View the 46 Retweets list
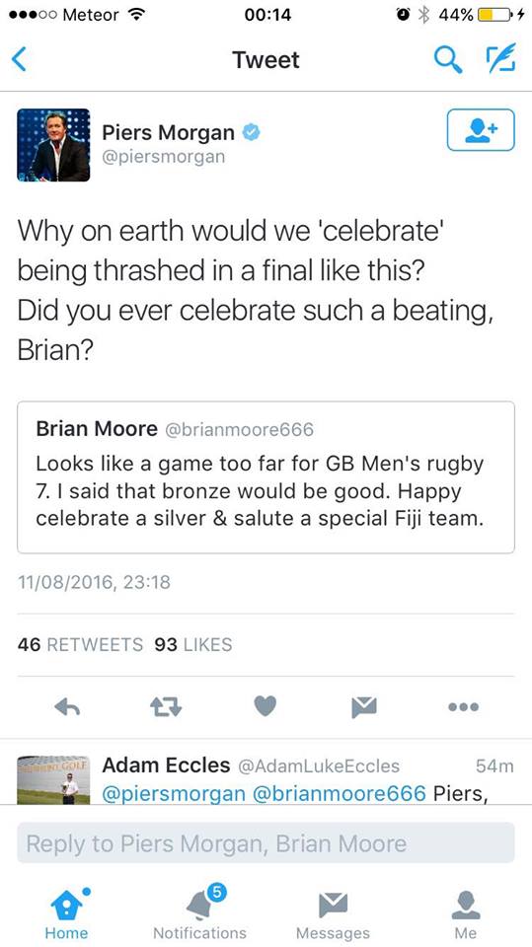 pos(80,644)
